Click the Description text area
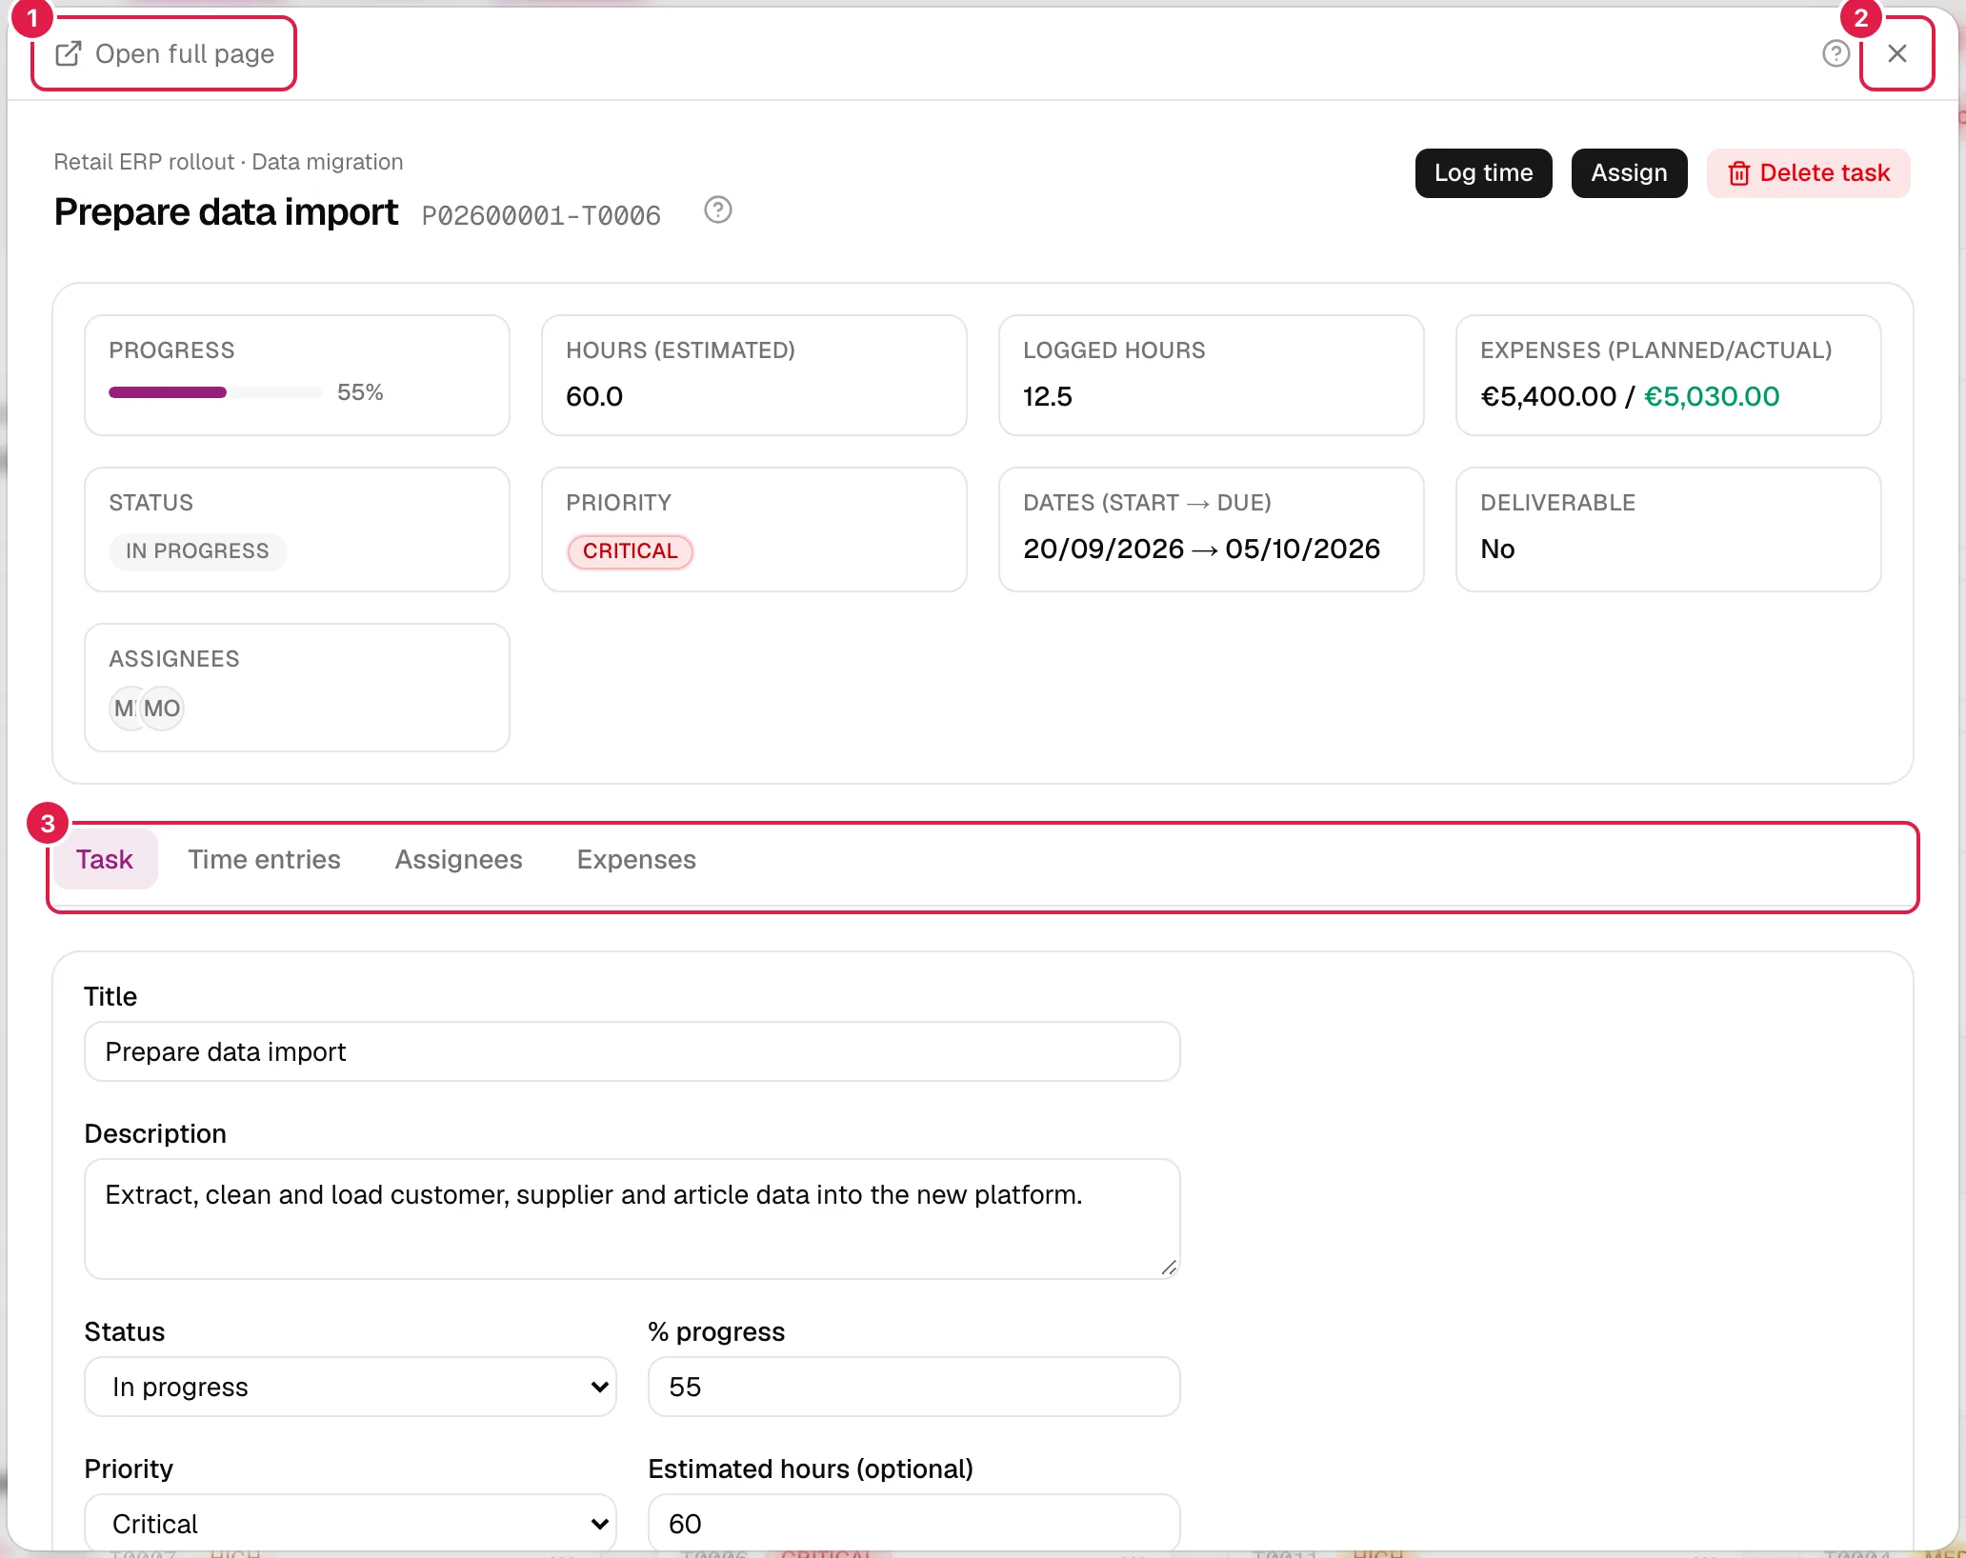 (632, 1219)
